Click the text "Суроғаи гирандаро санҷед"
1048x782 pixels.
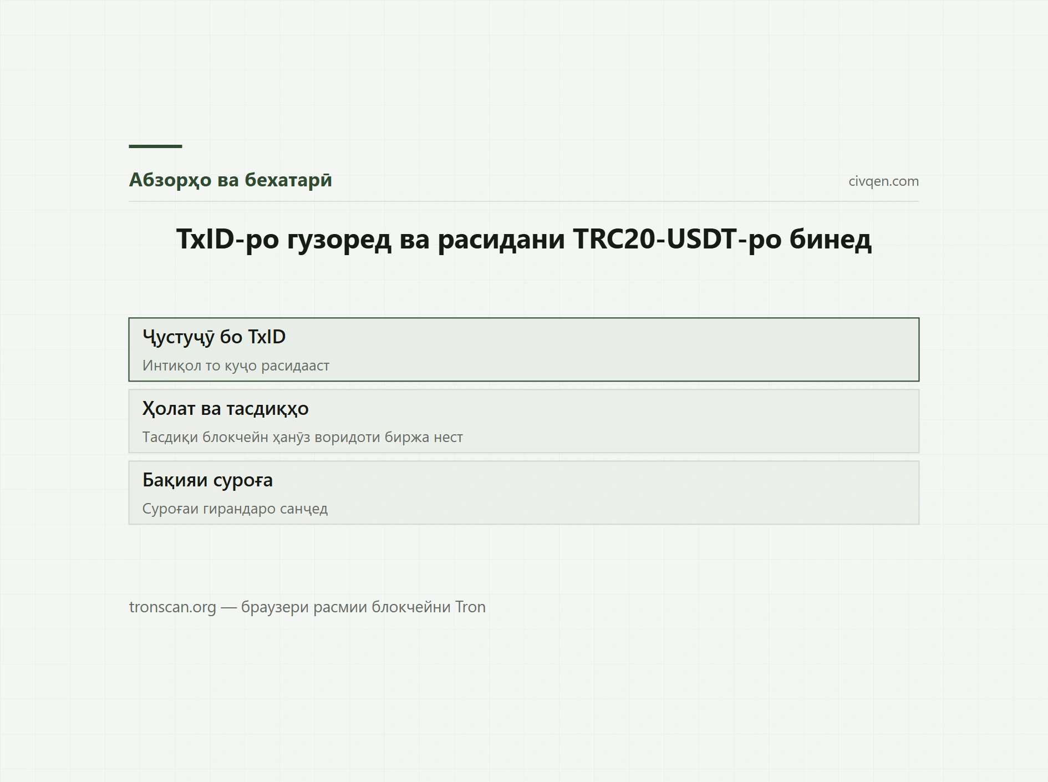click(x=235, y=509)
